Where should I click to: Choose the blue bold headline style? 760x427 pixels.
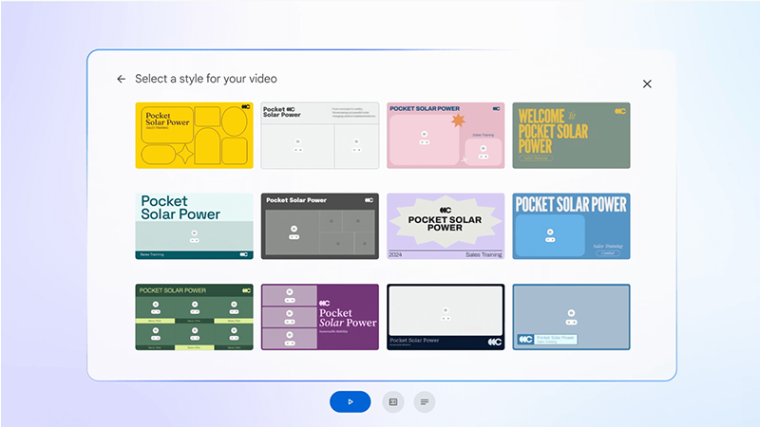(571, 226)
